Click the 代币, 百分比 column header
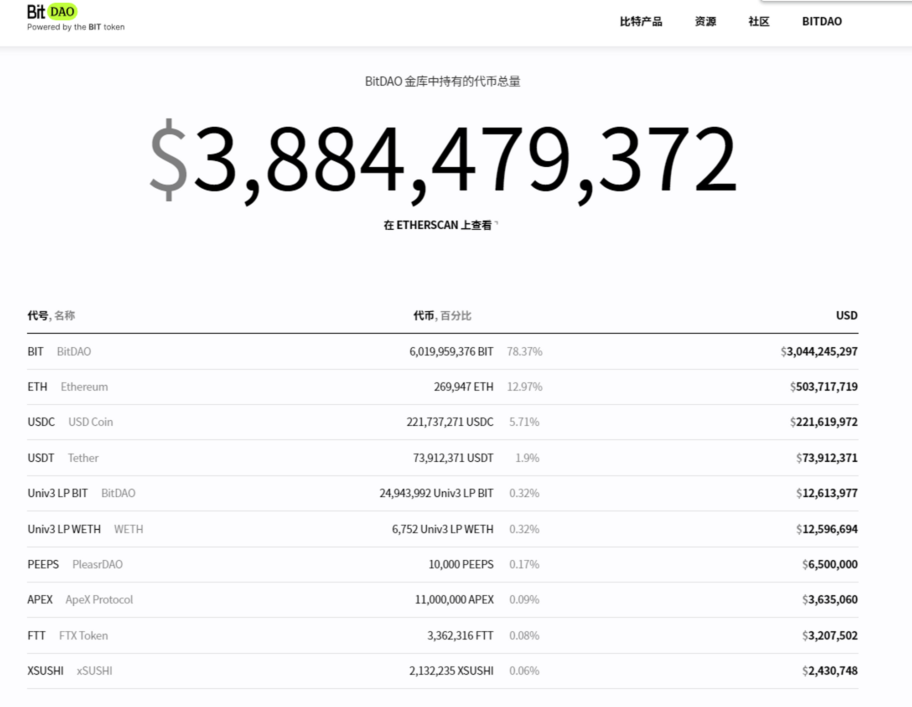The width and height of the screenshot is (912, 707). click(x=442, y=315)
